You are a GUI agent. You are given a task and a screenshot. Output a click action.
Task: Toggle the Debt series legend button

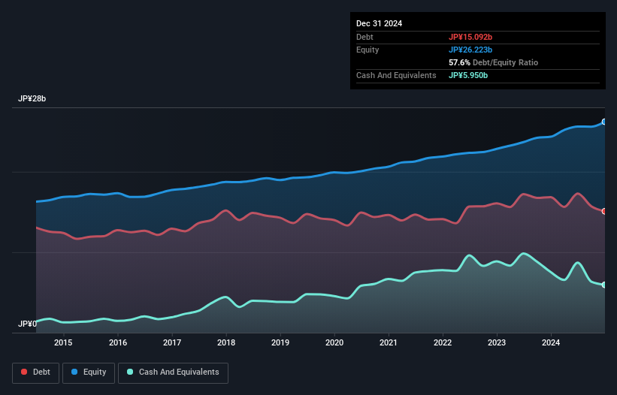click(x=36, y=372)
